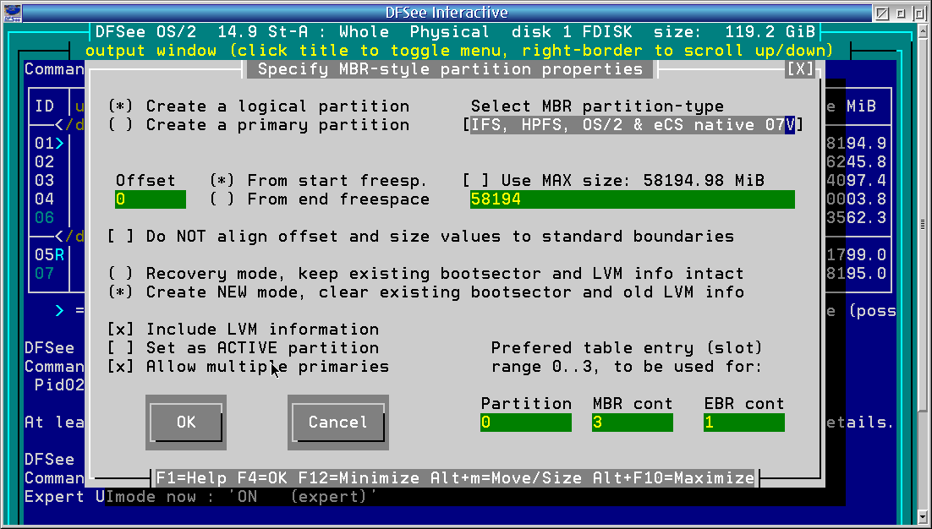932x529 pixels.
Task: Select Create a primary partition option
Action: coord(259,125)
